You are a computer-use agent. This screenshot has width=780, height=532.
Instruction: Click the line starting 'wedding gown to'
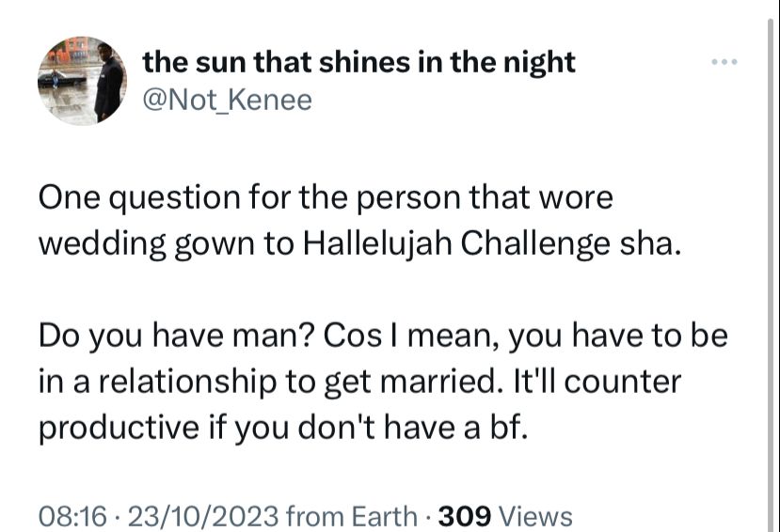(359, 244)
